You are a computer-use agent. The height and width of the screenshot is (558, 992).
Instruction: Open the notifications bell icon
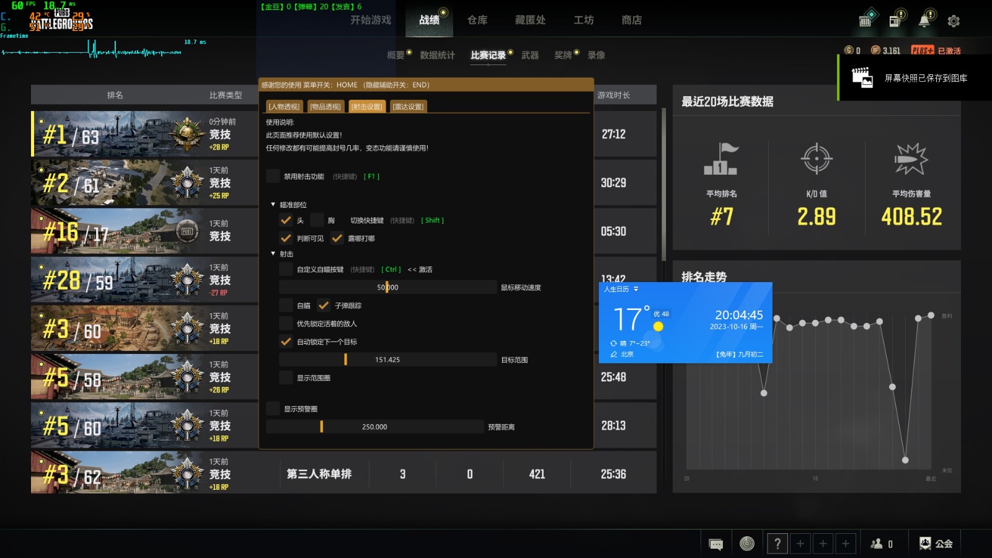[924, 20]
